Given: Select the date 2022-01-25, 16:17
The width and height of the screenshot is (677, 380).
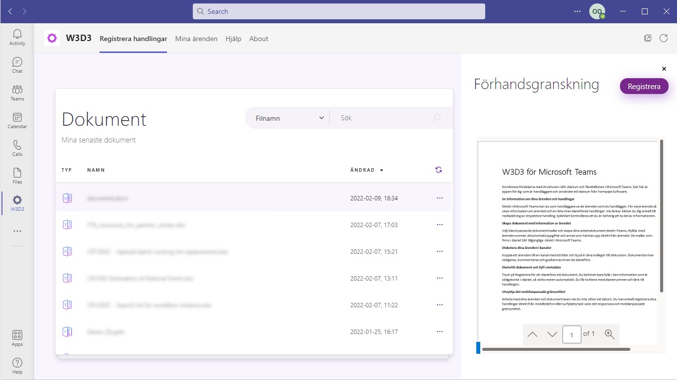Looking at the screenshot, I should click(x=374, y=332).
